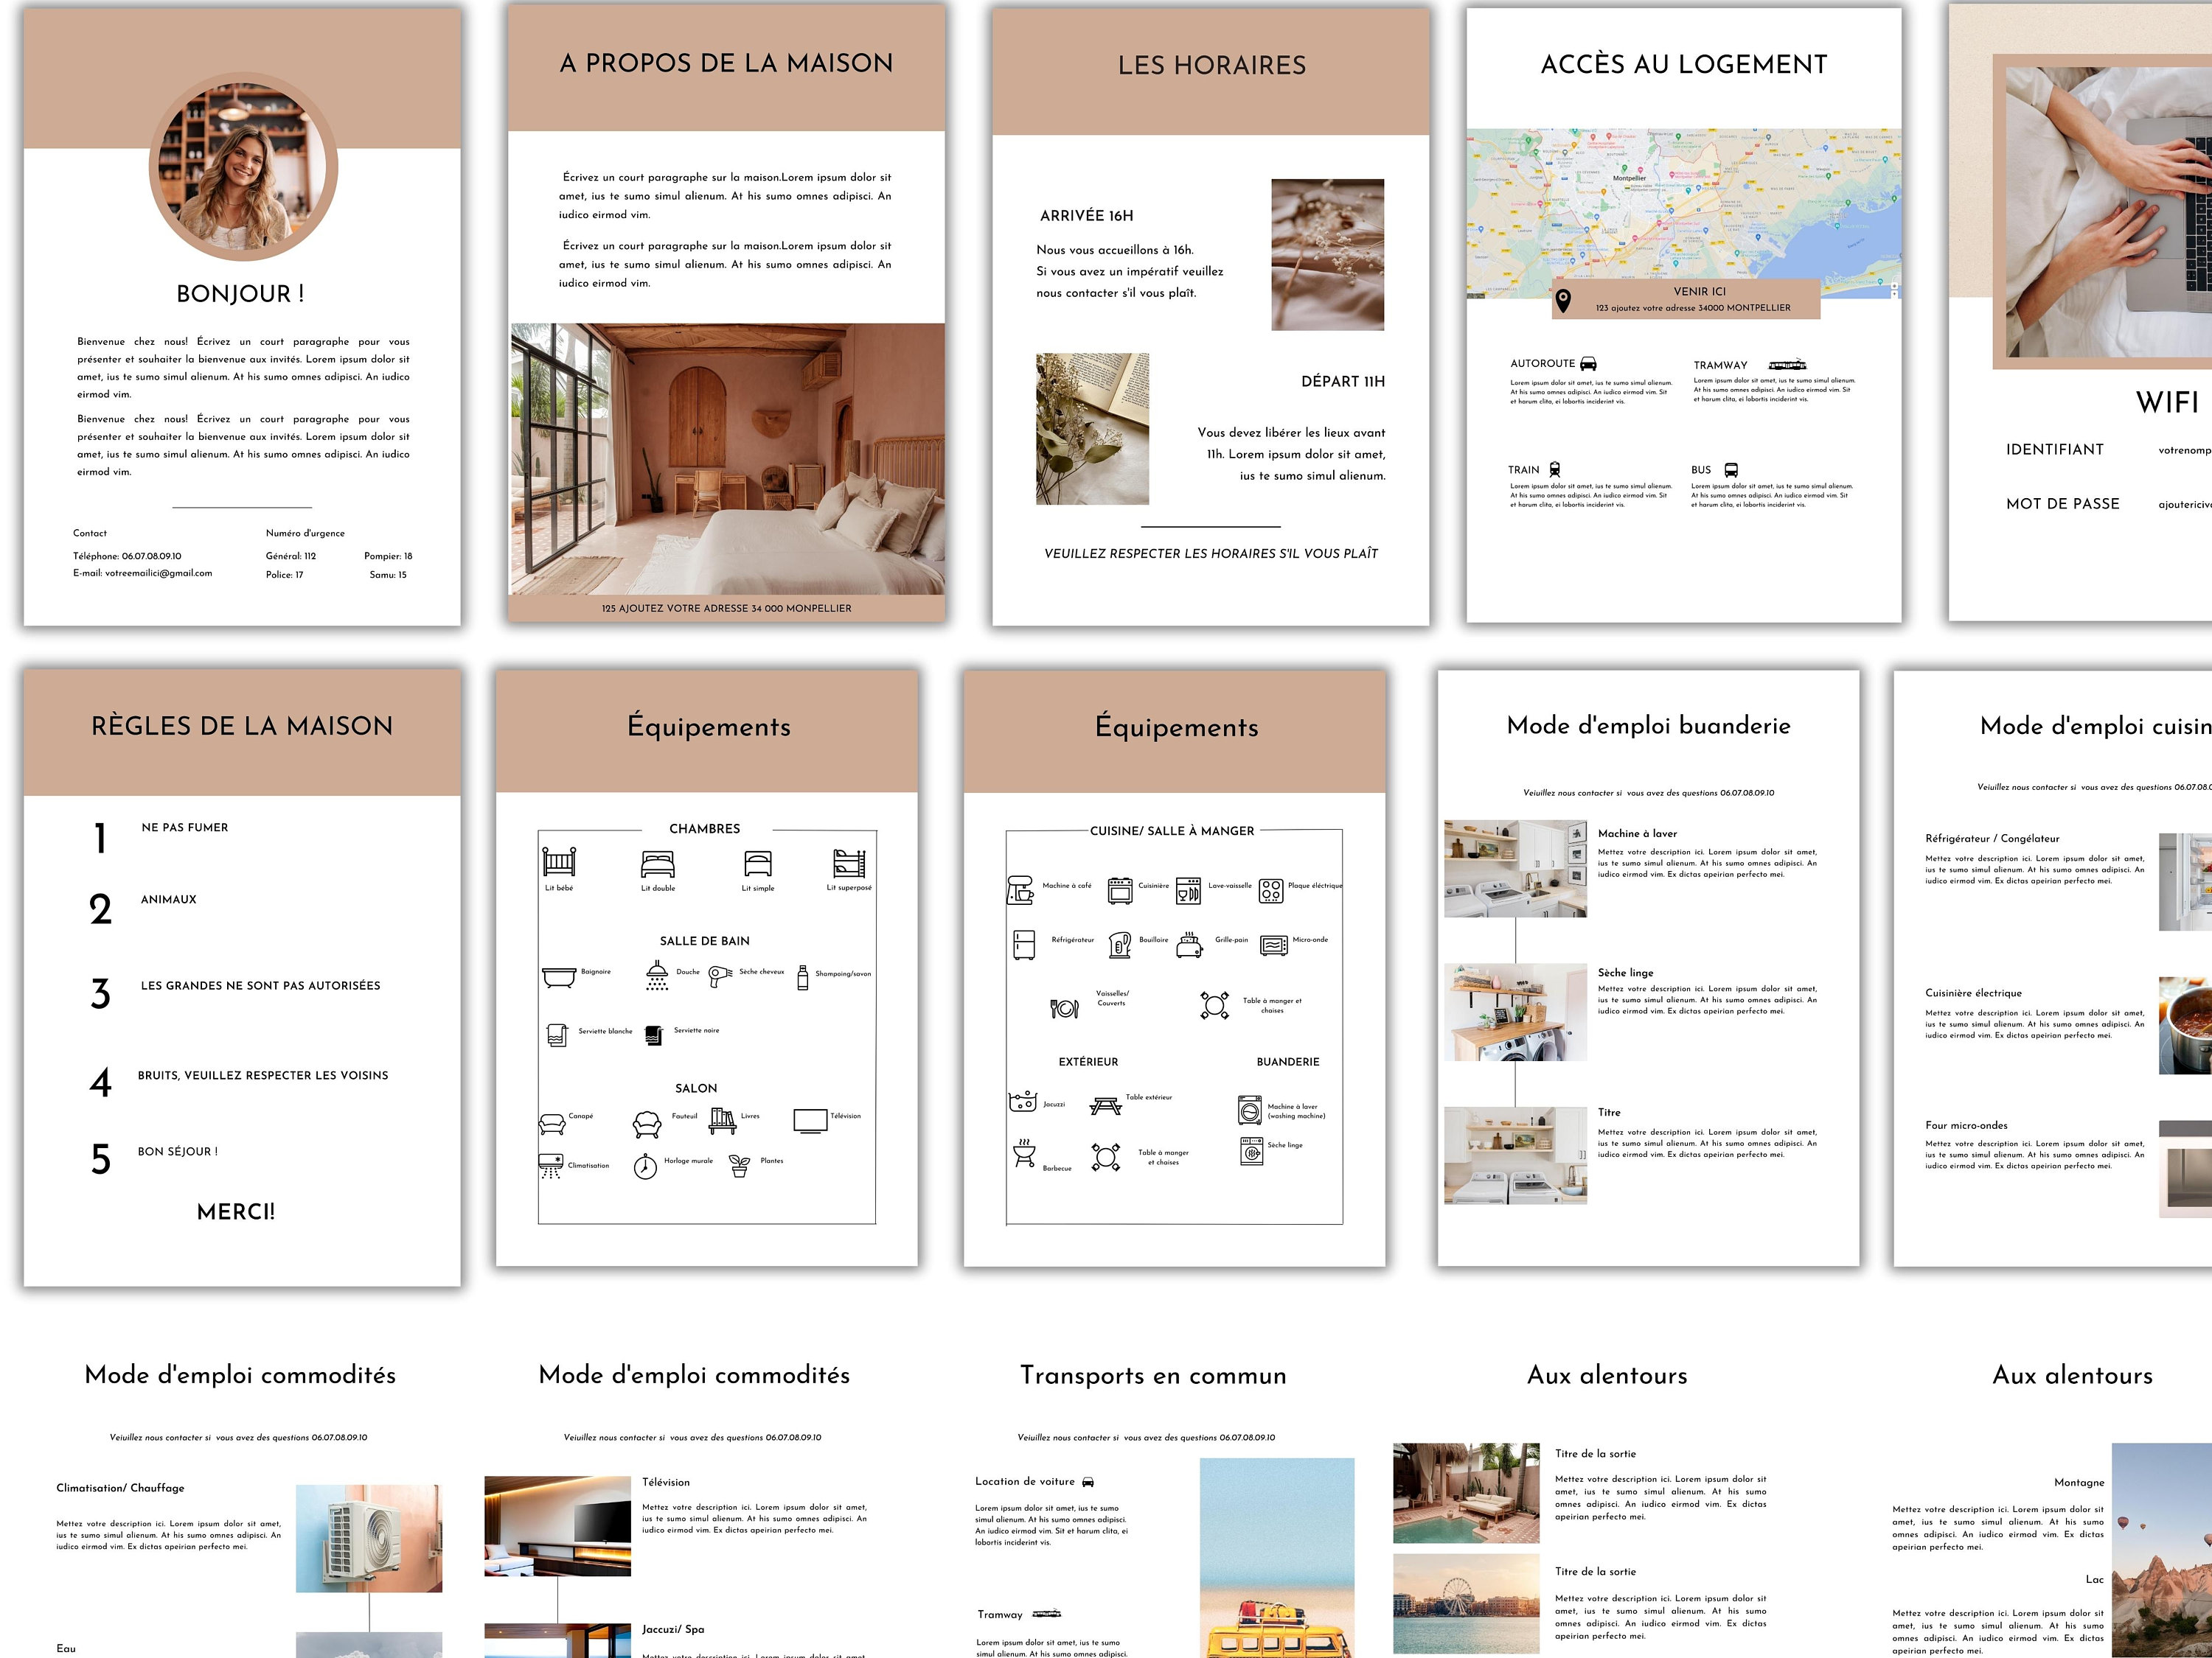
Task: Select the Télévision screen icon under Salon
Action: (810, 1120)
